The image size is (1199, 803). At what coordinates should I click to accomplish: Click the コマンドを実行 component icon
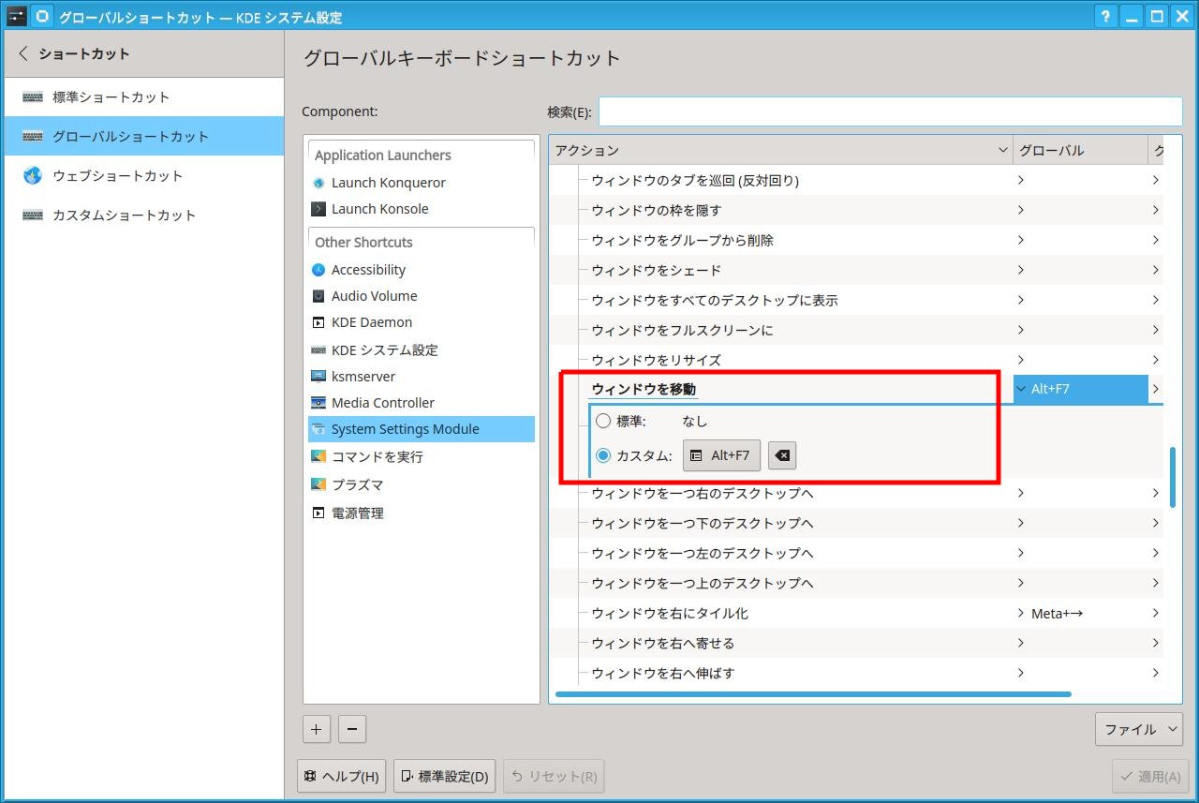318,457
